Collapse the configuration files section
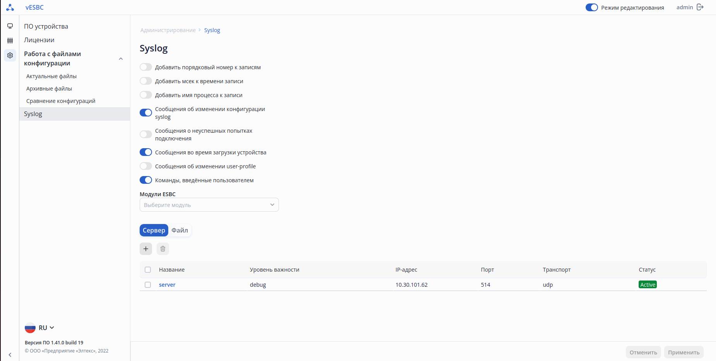 point(121,59)
